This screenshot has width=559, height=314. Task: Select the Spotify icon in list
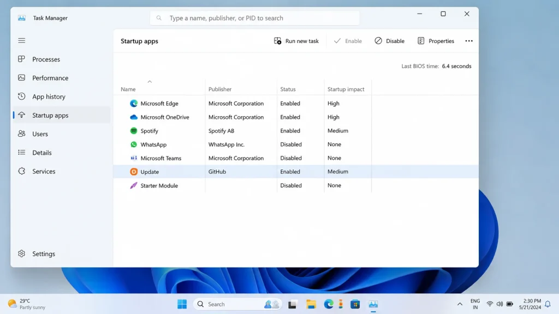click(134, 131)
